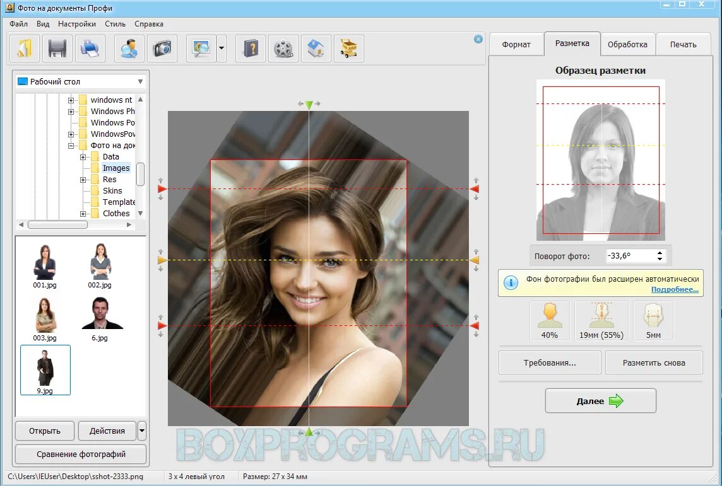Close the toolbar with blue X icon

coord(478,39)
